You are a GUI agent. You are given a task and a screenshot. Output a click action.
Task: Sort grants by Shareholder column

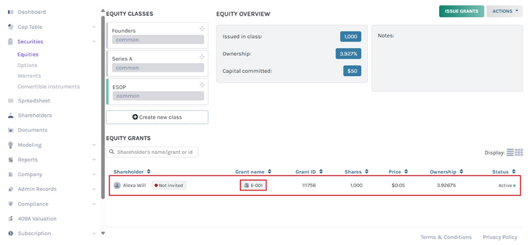(132, 172)
